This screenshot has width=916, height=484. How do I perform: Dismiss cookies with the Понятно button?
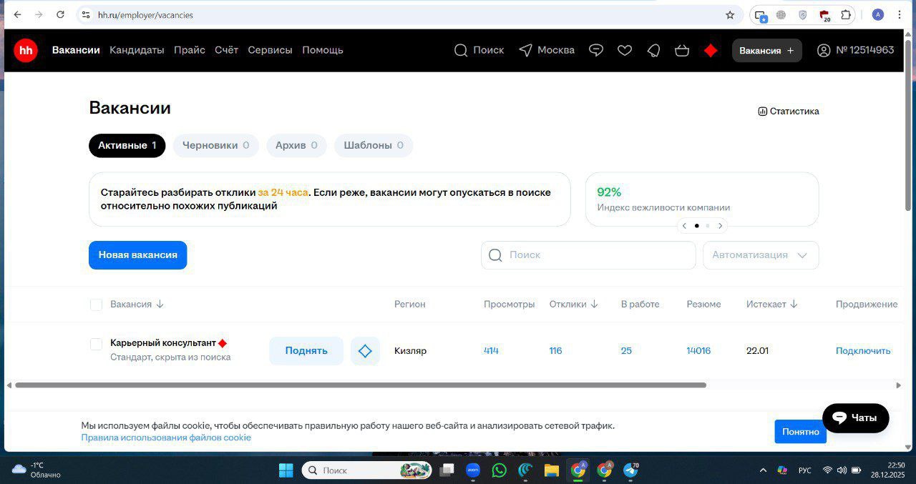[x=800, y=431]
